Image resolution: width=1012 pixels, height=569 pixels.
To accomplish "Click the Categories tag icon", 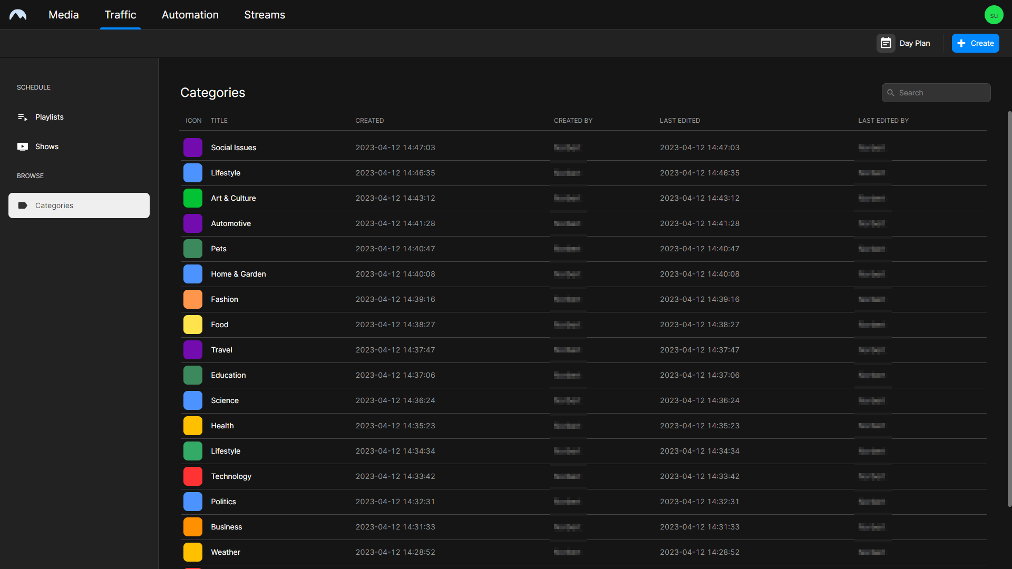I will pyautogui.click(x=23, y=205).
